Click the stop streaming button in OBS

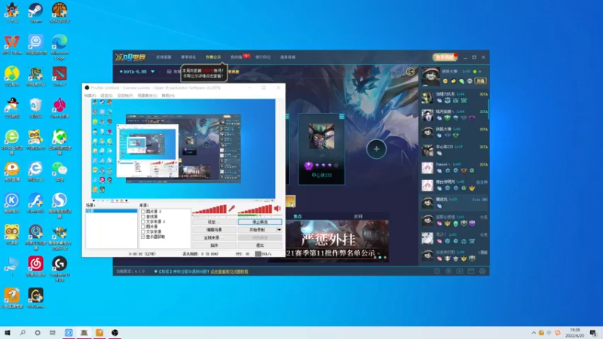tap(260, 221)
